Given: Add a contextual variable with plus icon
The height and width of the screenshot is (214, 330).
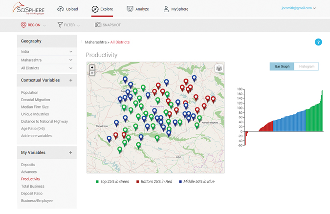Looking at the screenshot, I should 71,80.
